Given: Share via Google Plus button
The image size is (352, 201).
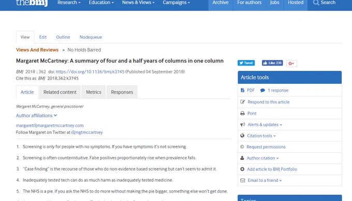Looking at the screenshot, I should tap(291, 64).
